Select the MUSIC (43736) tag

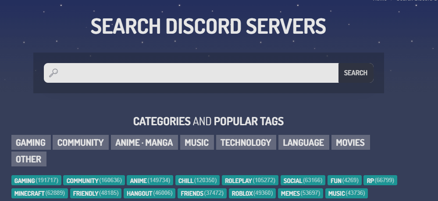346,193
